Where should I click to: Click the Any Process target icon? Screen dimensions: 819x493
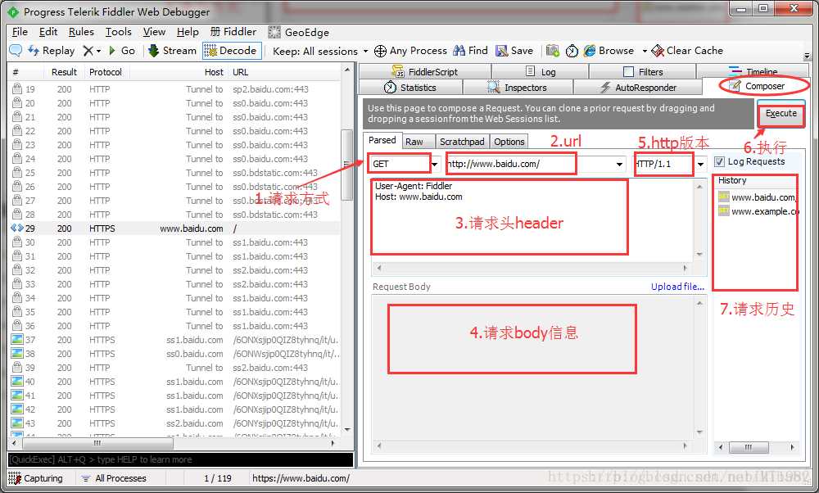380,51
